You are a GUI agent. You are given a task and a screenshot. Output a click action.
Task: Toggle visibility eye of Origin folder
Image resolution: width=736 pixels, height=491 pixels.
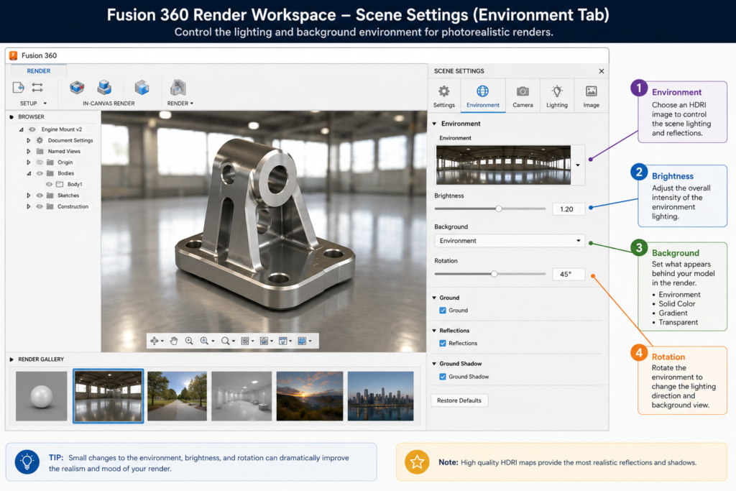click(x=40, y=162)
